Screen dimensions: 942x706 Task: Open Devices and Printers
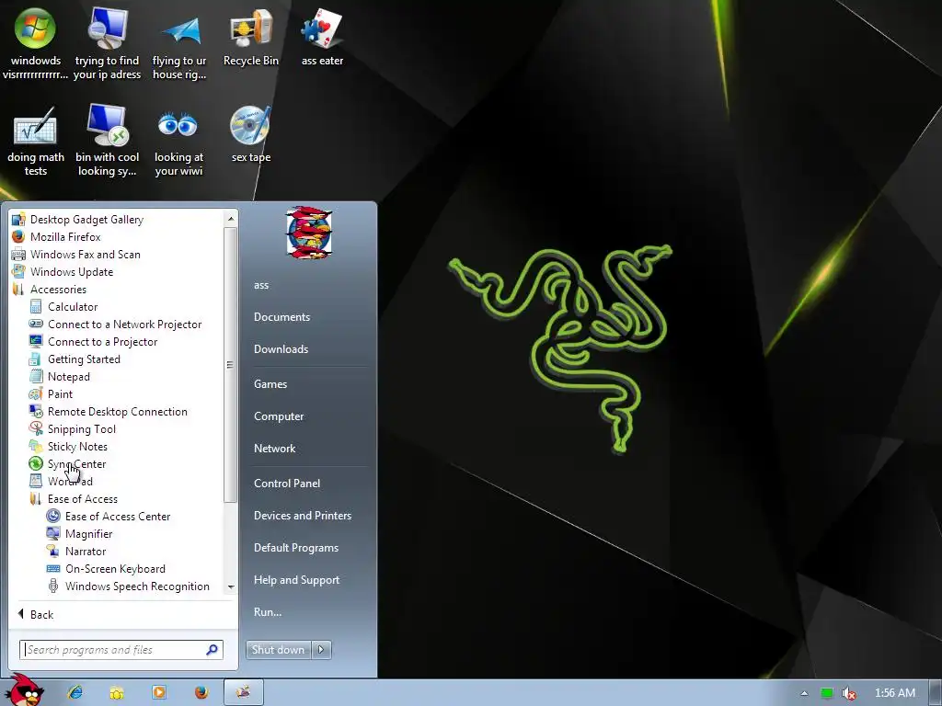point(302,516)
